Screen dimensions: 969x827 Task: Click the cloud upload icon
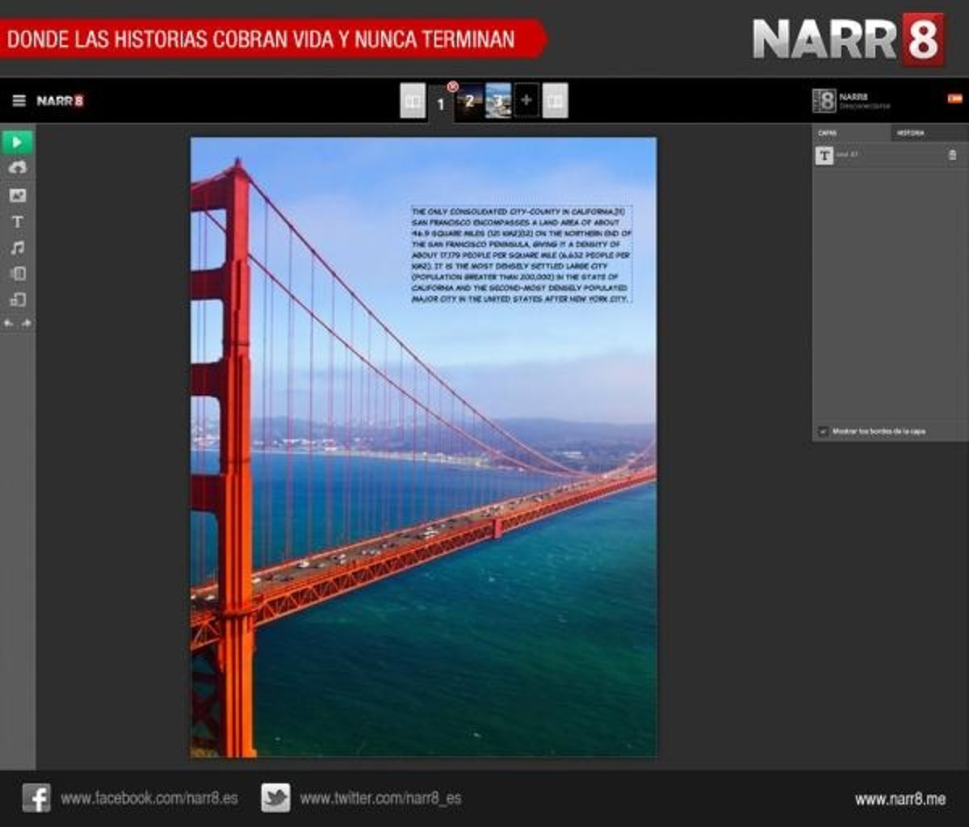[x=18, y=168]
